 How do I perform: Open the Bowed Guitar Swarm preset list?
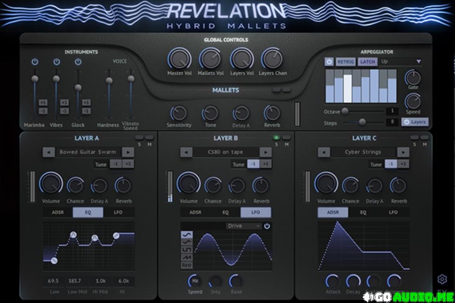tap(88, 152)
